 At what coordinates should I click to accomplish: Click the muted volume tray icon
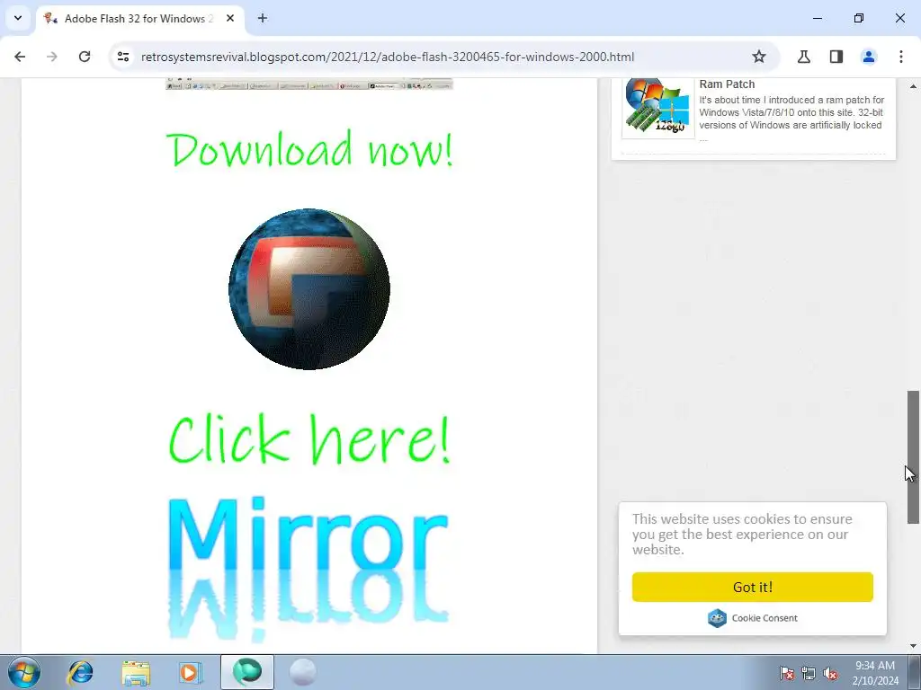(830, 673)
